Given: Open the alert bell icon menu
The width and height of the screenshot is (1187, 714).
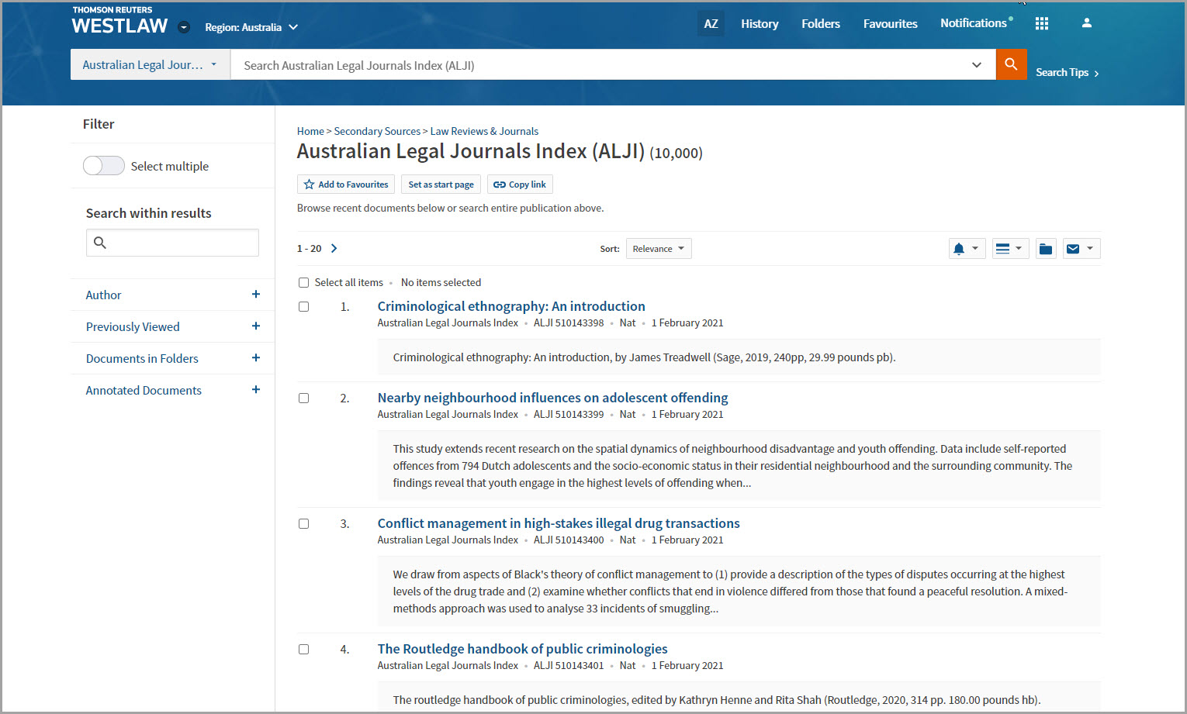Looking at the screenshot, I should pos(967,249).
